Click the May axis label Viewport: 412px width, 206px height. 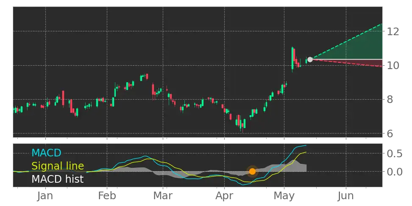point(284,196)
